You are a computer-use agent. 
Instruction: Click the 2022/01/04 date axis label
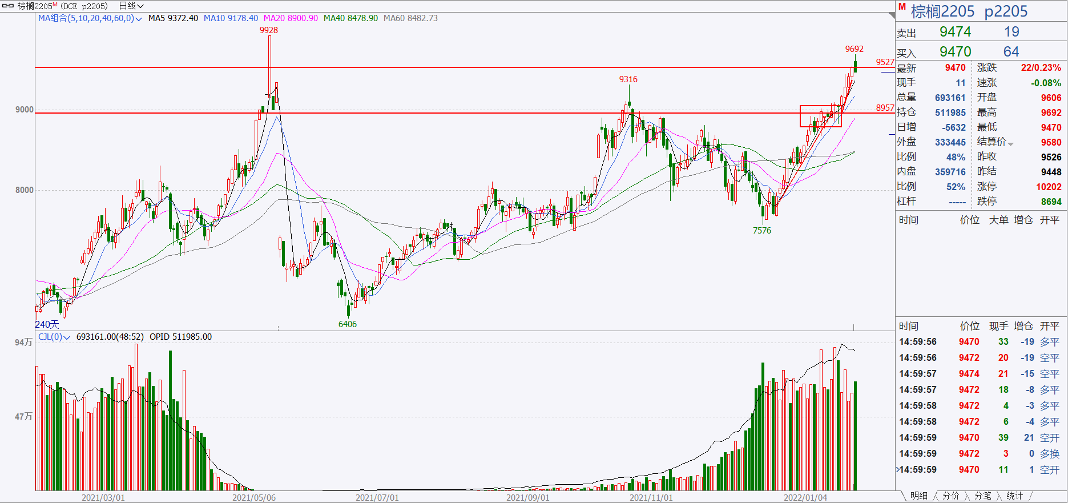tap(805, 497)
